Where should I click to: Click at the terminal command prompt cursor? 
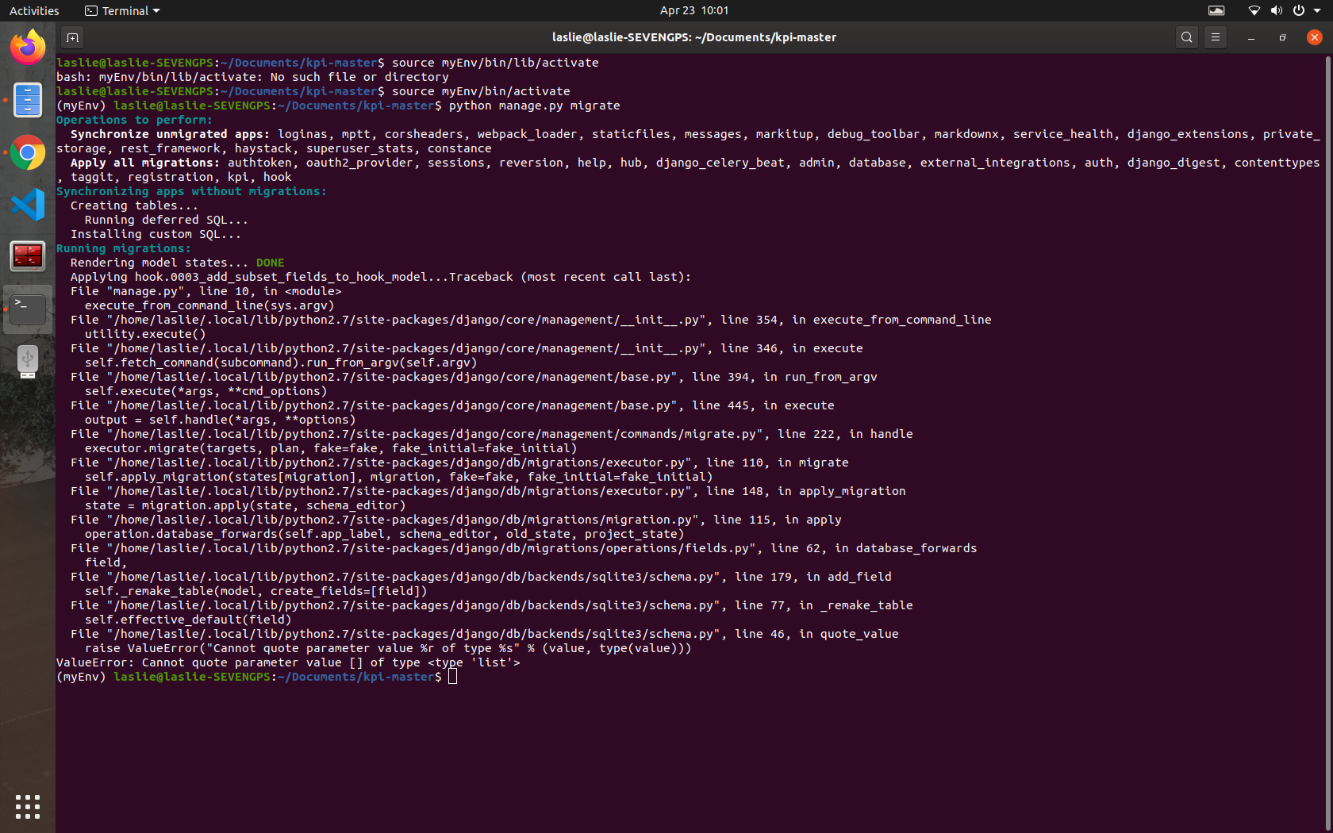pos(452,677)
